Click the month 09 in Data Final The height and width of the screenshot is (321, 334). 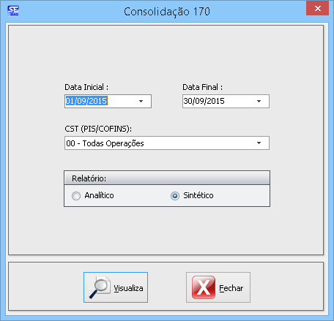click(x=199, y=101)
